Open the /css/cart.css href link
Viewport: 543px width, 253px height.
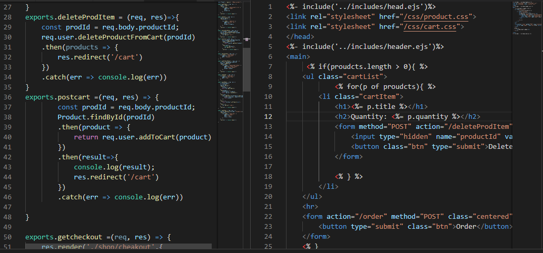pyautogui.click(x=430, y=27)
